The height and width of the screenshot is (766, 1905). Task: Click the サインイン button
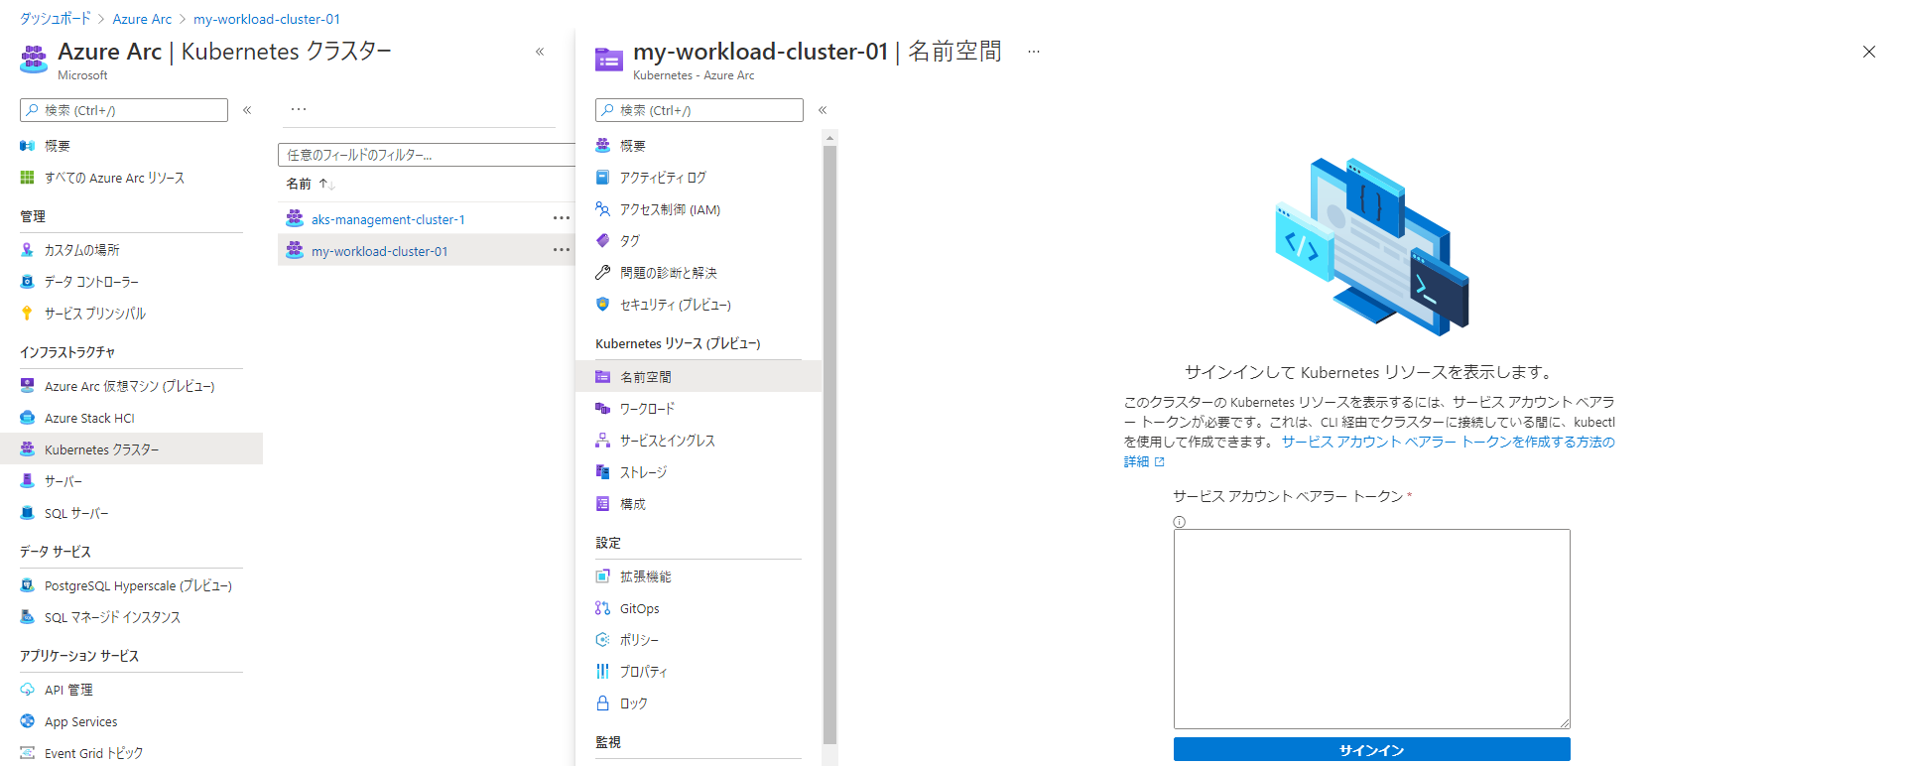pyautogui.click(x=1371, y=750)
